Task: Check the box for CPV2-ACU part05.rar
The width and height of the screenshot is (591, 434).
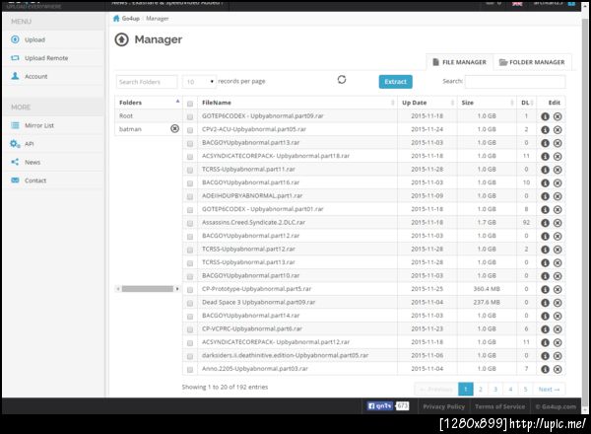Action: (190, 130)
